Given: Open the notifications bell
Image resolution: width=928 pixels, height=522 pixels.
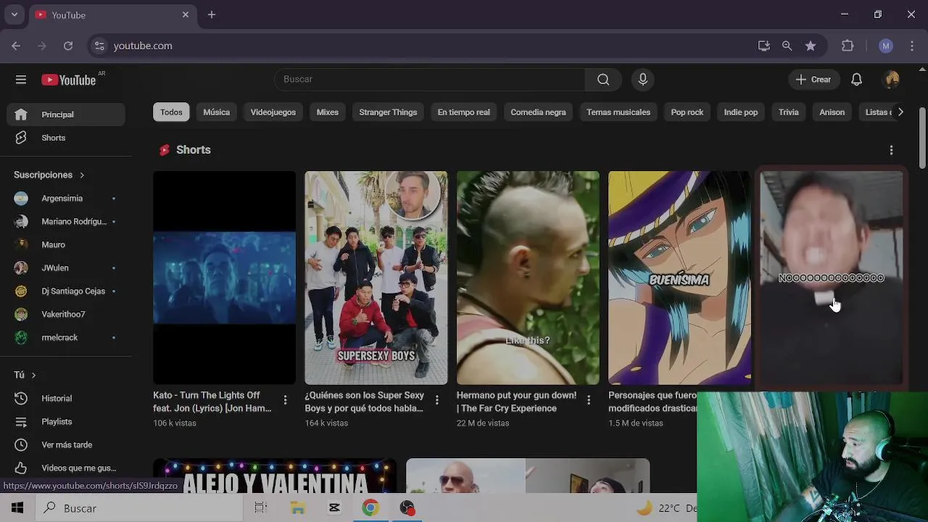Looking at the screenshot, I should click(856, 80).
